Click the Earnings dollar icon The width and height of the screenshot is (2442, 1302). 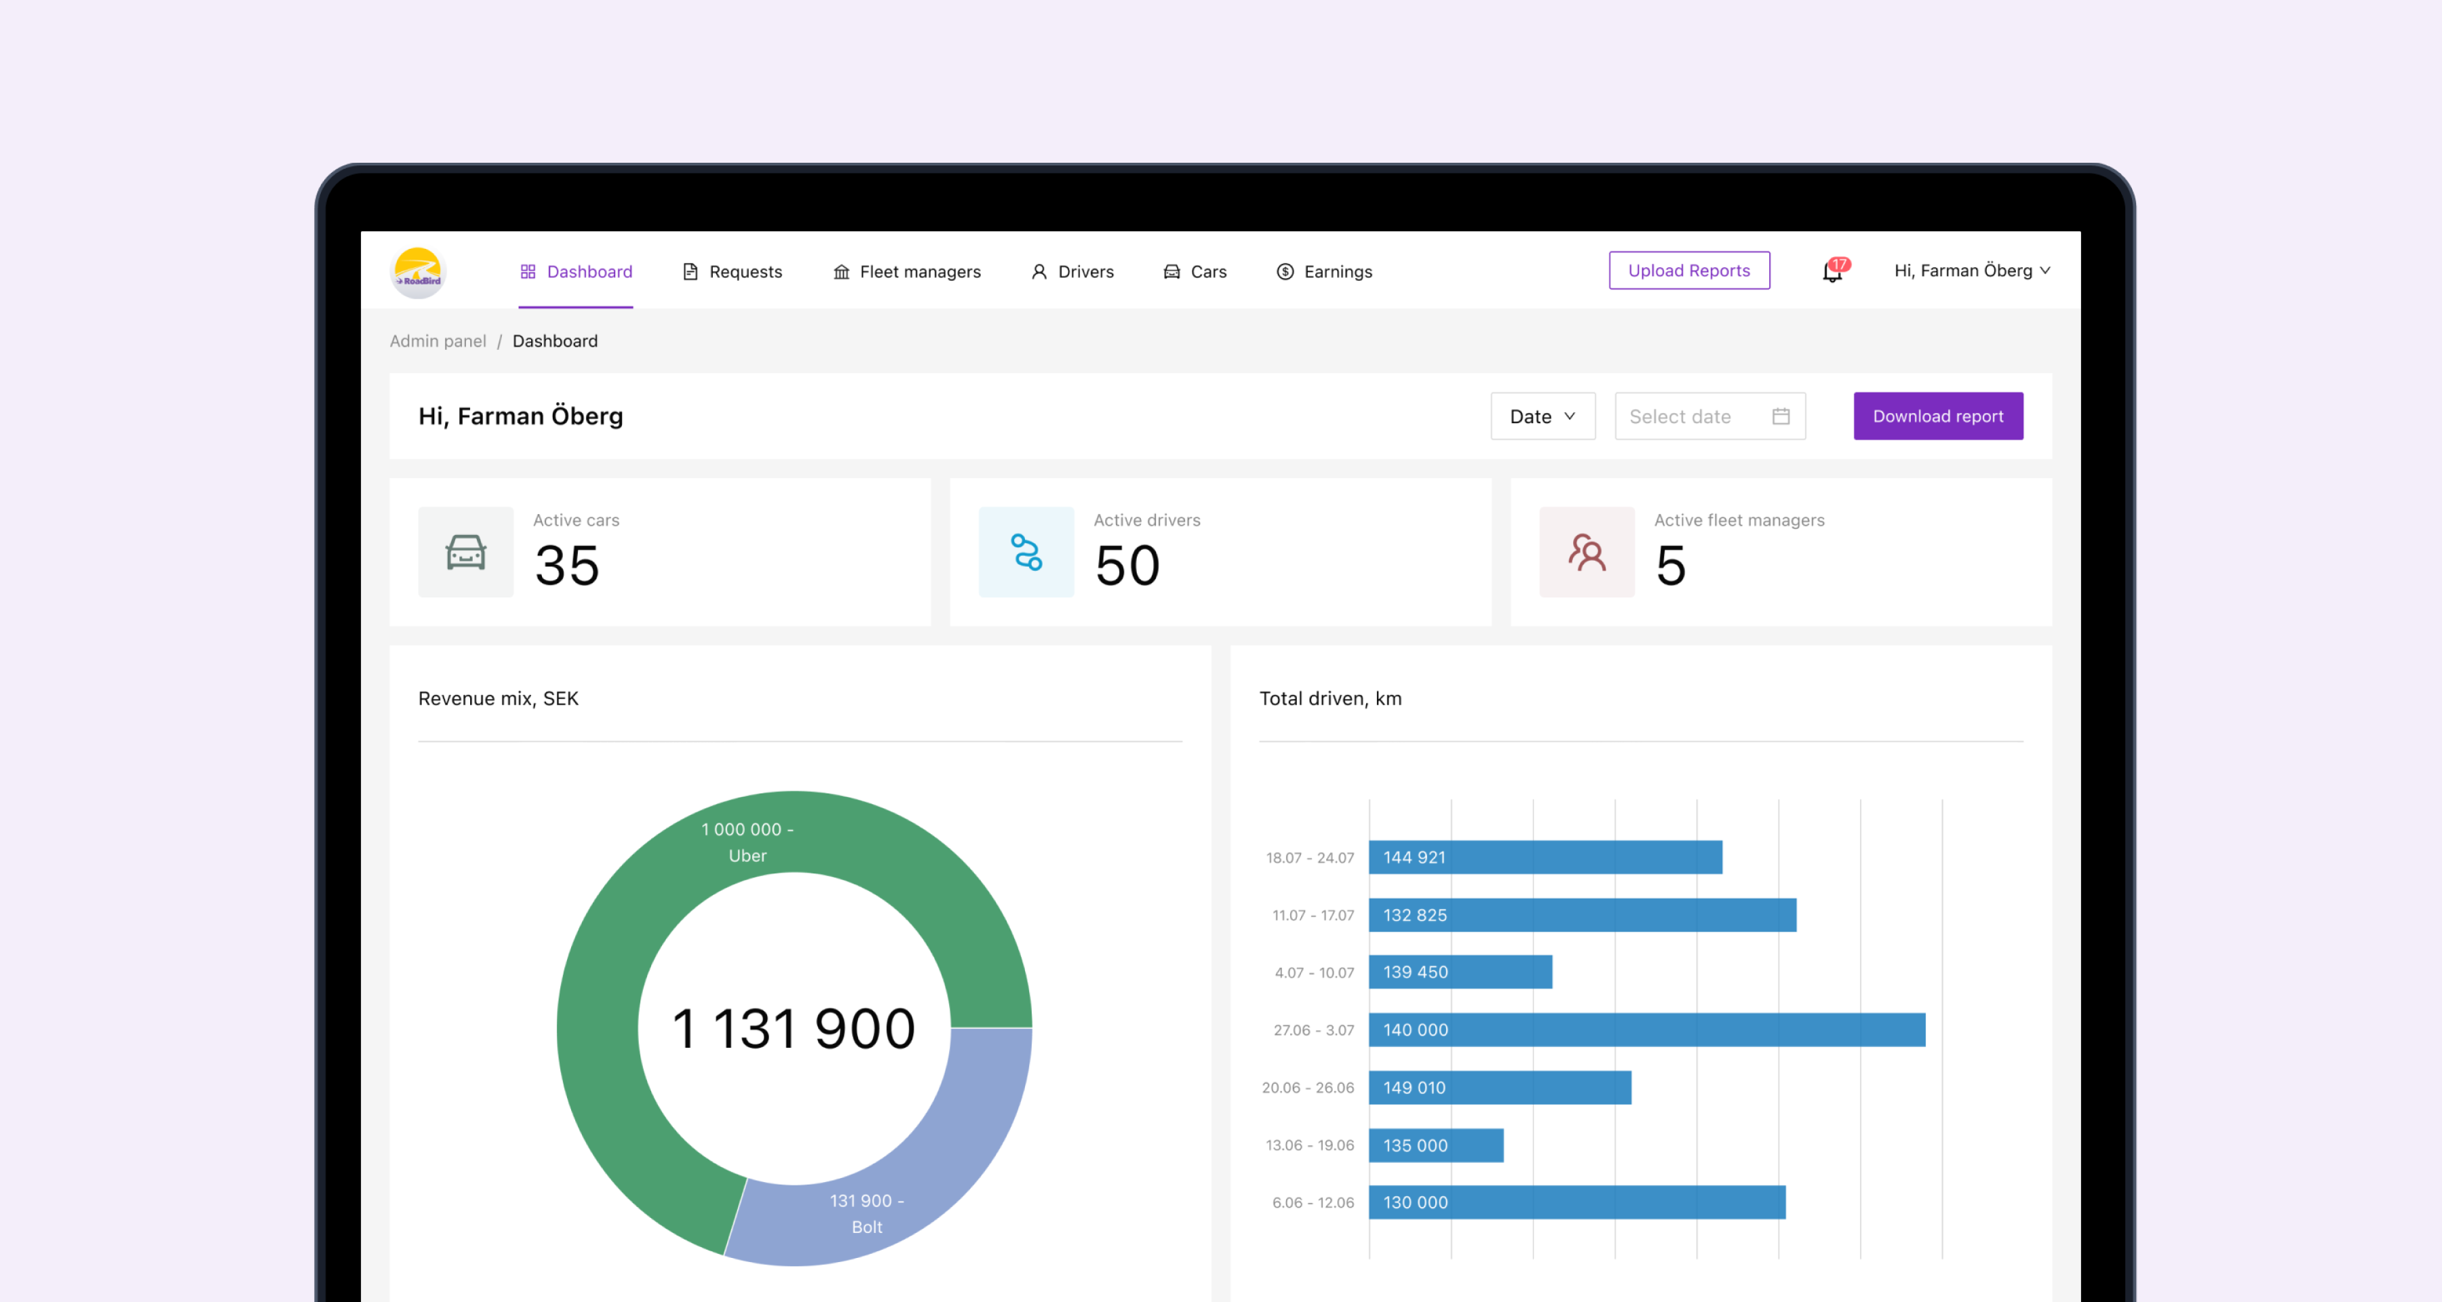coord(1285,272)
